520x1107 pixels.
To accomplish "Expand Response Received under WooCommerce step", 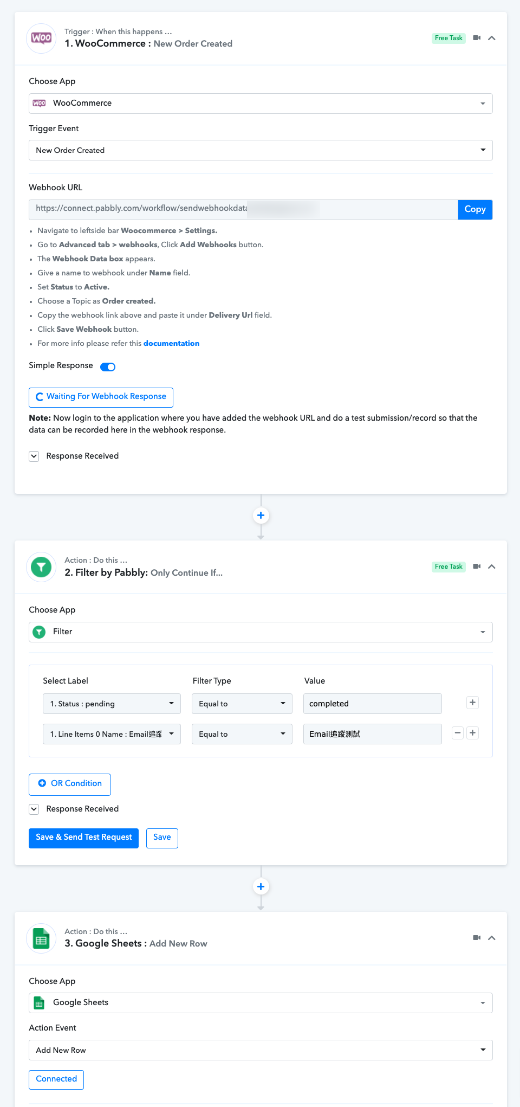I will pos(34,456).
